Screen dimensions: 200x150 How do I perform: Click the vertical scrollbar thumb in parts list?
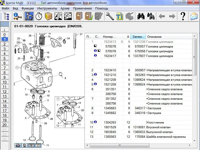tap(194, 57)
